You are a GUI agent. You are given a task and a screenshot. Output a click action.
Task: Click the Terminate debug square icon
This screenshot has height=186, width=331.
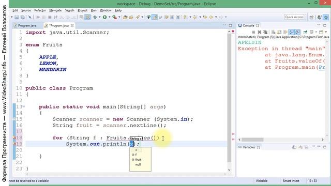point(50,17)
